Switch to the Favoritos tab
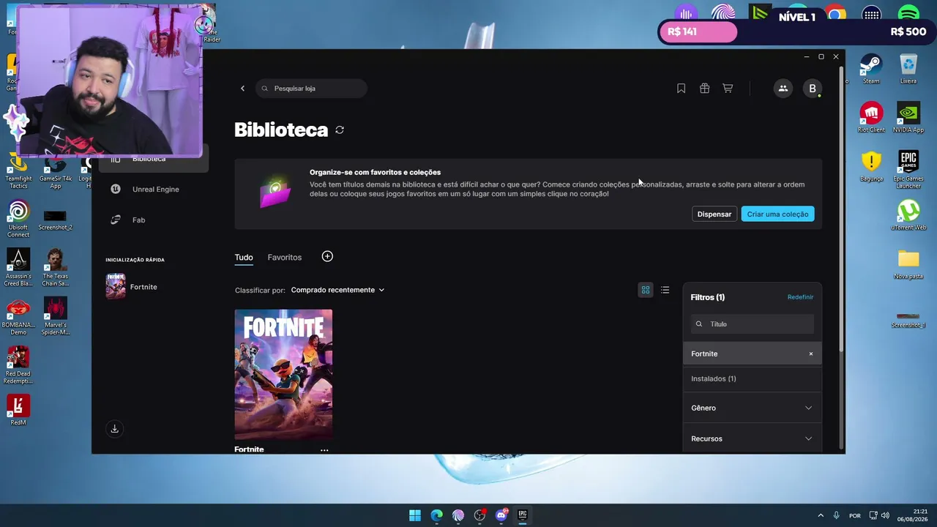This screenshot has width=937, height=527. pos(285,258)
